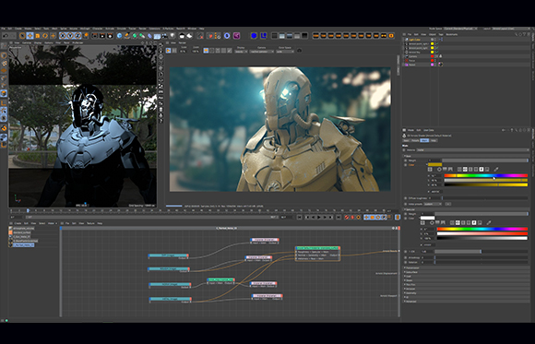
Task: Click the blue Deformer icon
Action: click(x=149, y=35)
